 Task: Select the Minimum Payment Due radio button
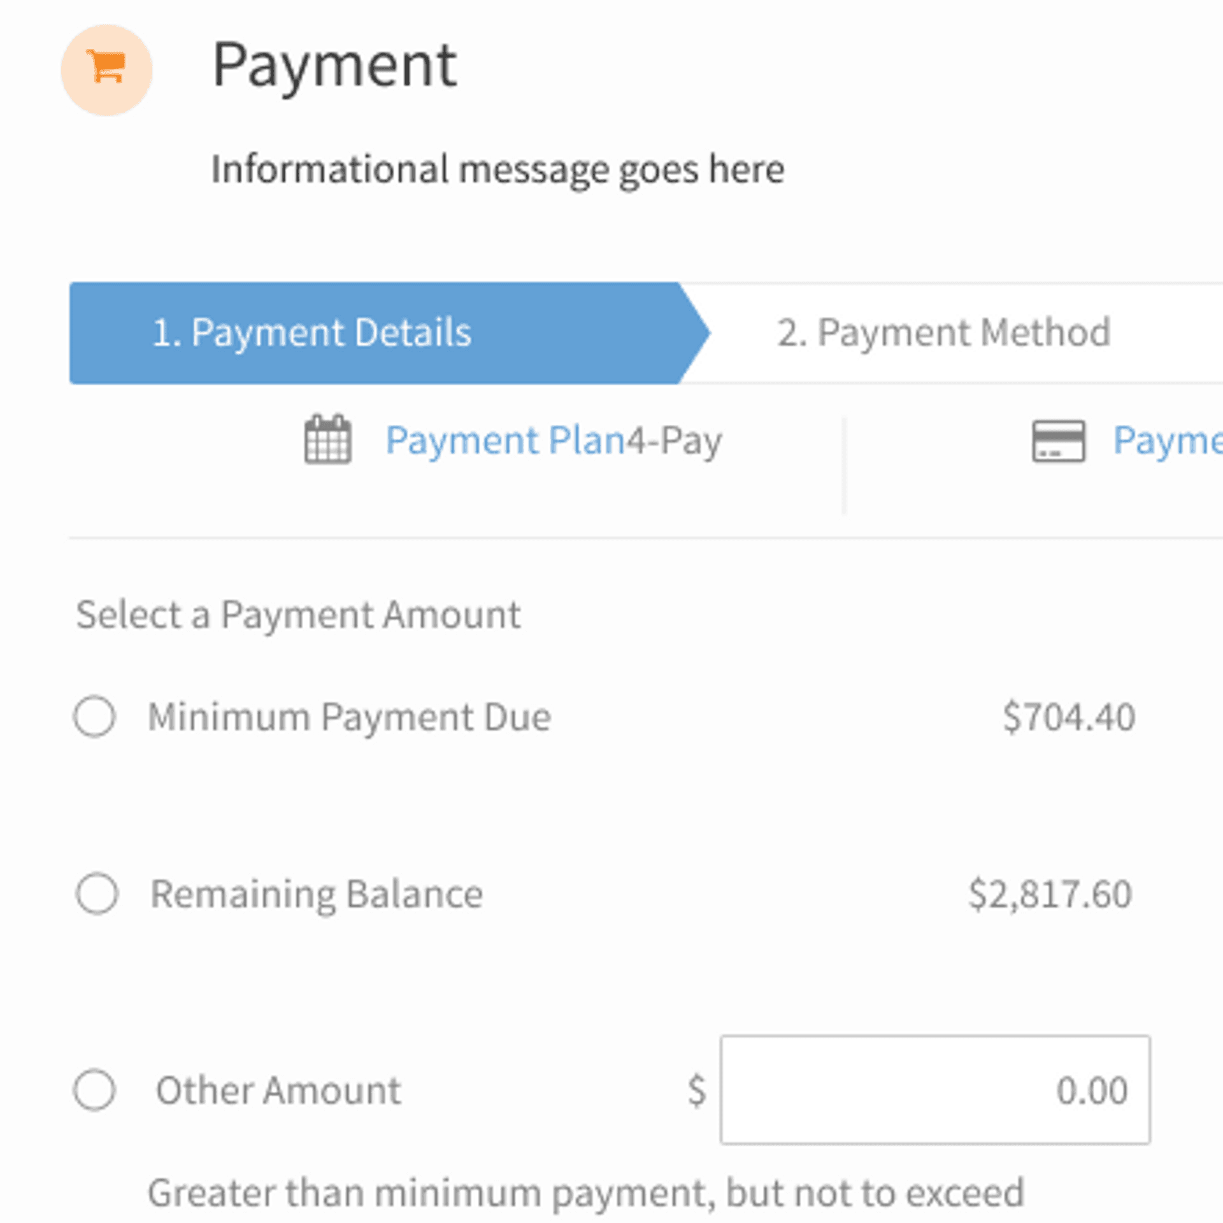[x=94, y=717]
